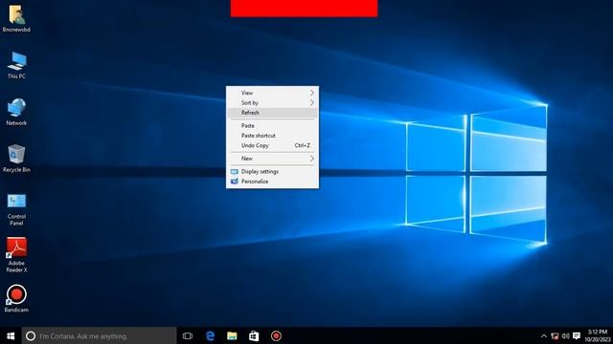Choose Paste shortcut in context menu
Image resolution: width=613 pixels, height=344 pixels.
pos(272,136)
